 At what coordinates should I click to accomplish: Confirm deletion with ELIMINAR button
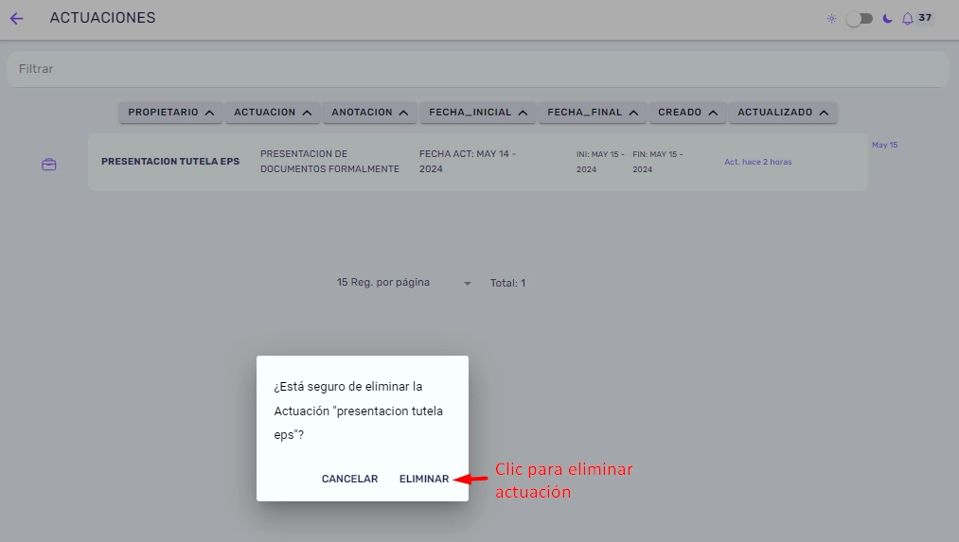coord(424,479)
